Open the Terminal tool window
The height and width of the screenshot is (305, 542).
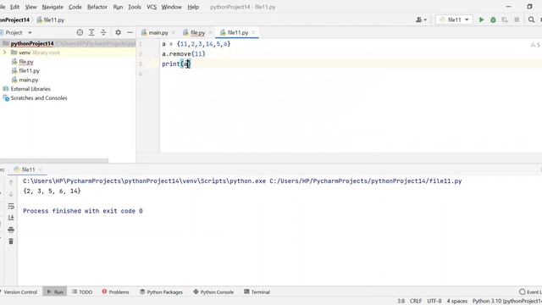(x=257, y=291)
